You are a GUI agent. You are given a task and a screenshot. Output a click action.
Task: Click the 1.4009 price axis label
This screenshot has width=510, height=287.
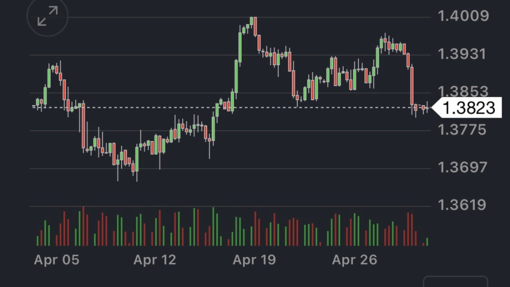coord(463,16)
